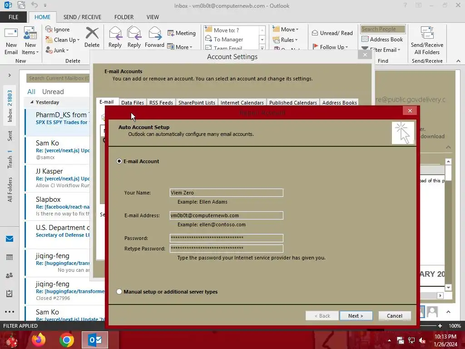465x349 pixels.
Task: Open the Follow Up flag menu
Action: (x=331, y=47)
